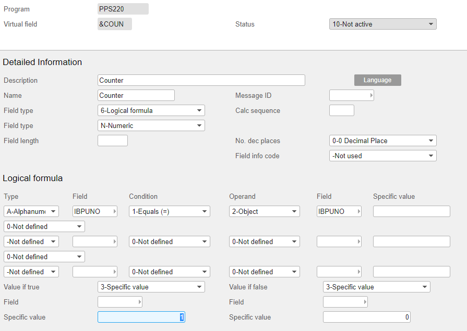Click second formula row's left Field lookup arrow

[114, 241]
